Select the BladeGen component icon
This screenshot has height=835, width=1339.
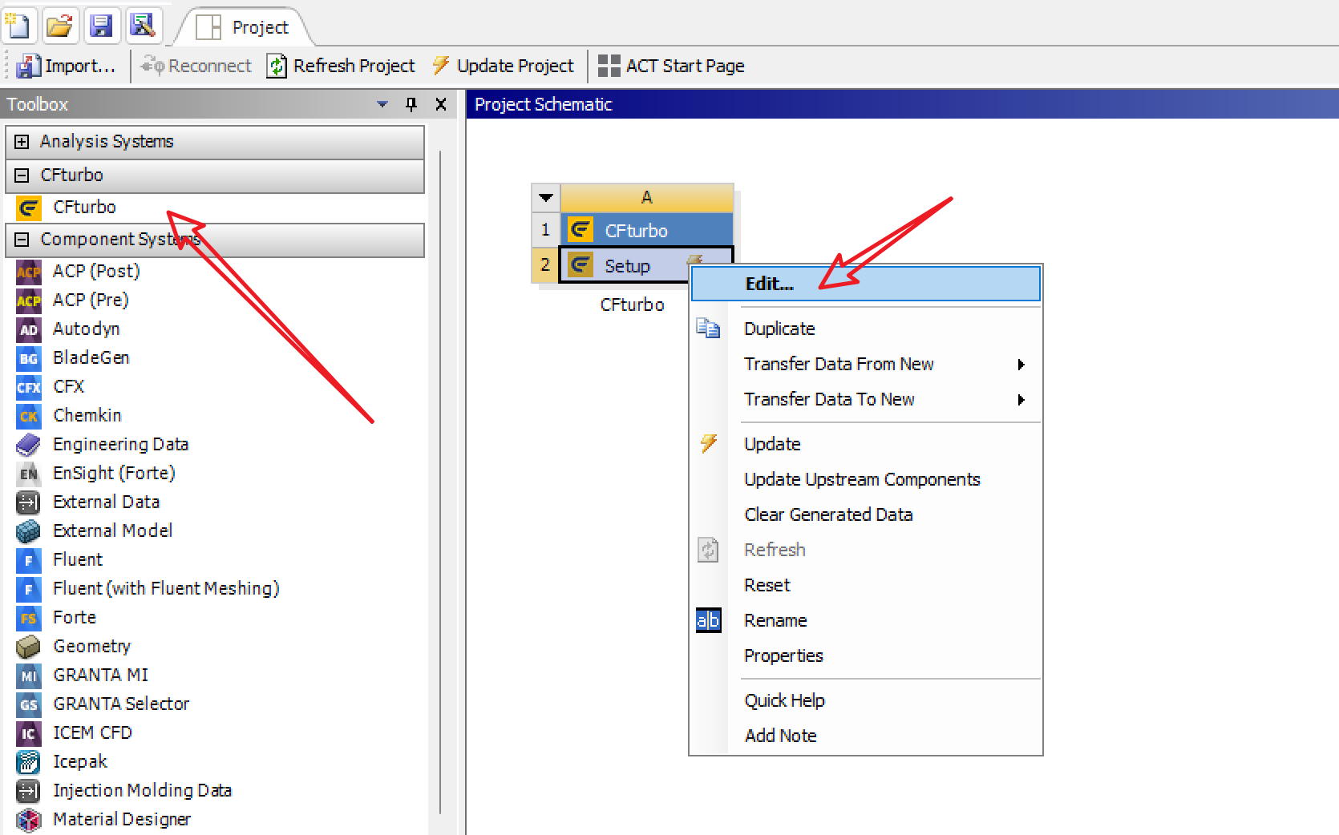[28, 358]
